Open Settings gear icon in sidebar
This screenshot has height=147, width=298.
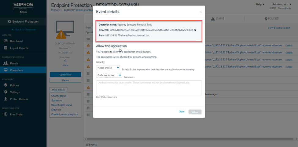point(6,92)
